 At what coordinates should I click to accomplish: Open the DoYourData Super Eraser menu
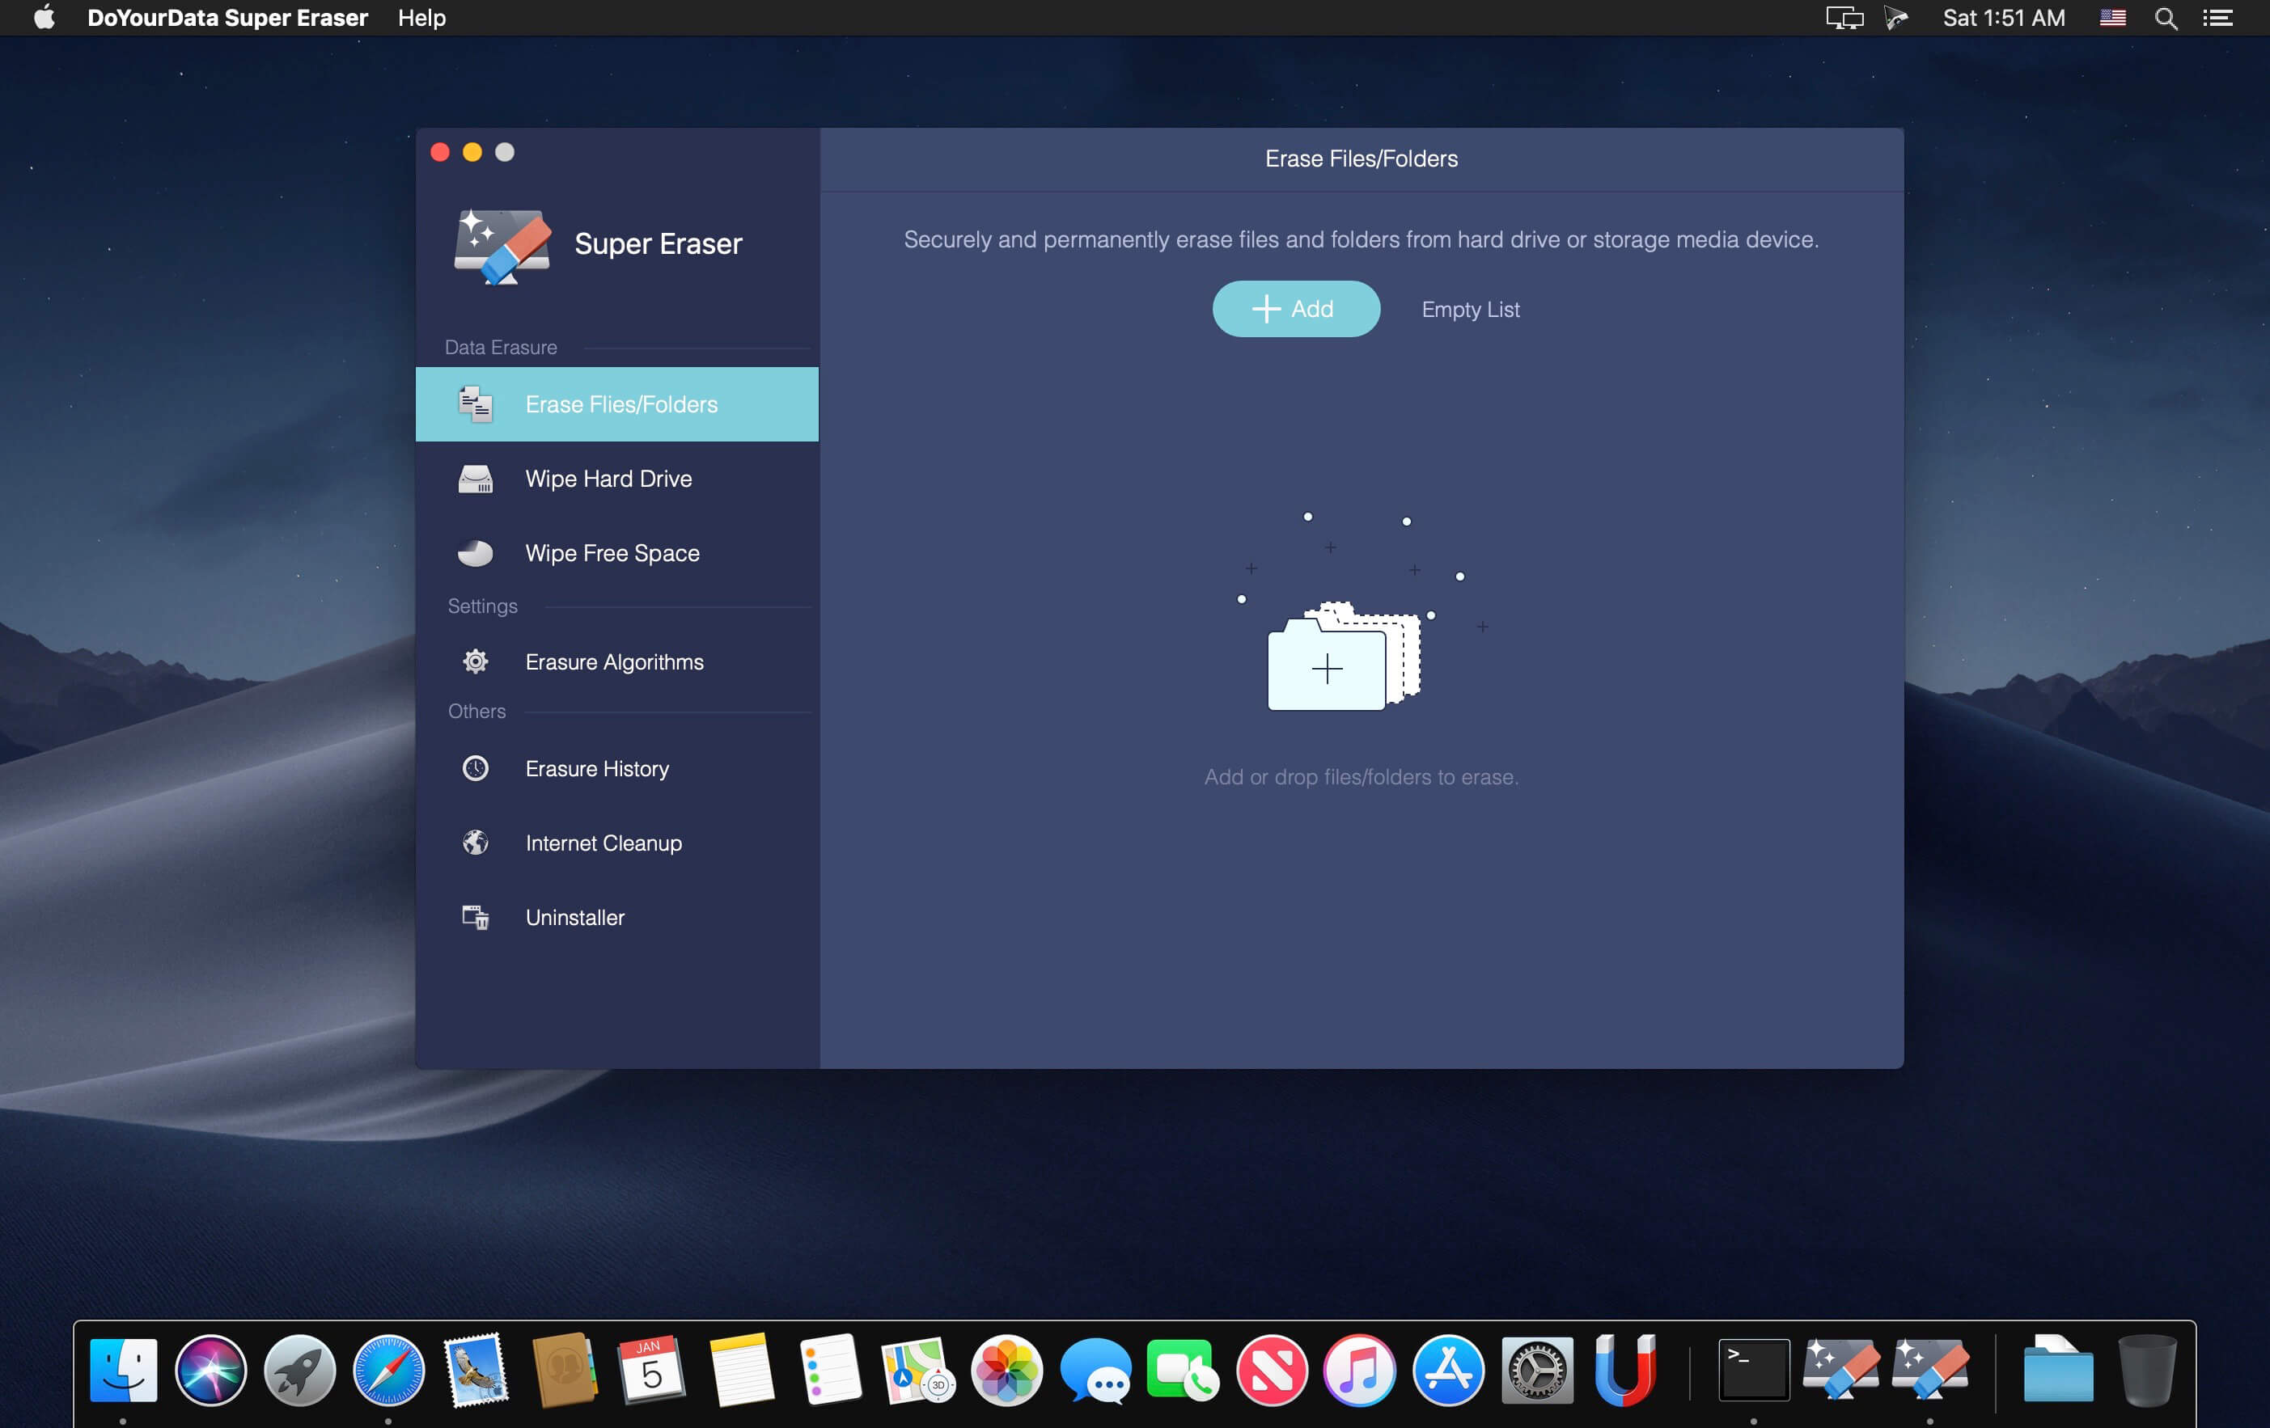[227, 18]
